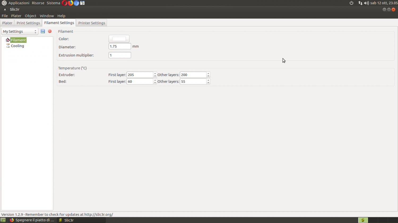Click the filament spool icon beside Filament

(x=8, y=40)
